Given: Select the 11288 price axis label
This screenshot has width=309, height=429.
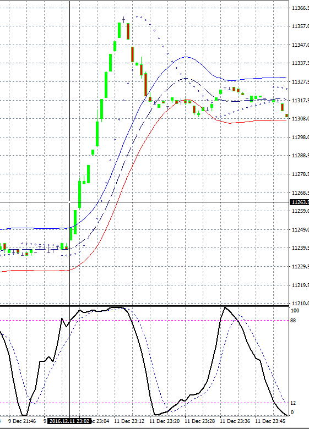Looking at the screenshot, I should pyautogui.click(x=300, y=156).
